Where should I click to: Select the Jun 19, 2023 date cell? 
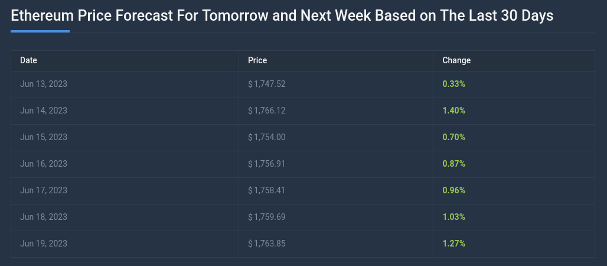point(44,244)
